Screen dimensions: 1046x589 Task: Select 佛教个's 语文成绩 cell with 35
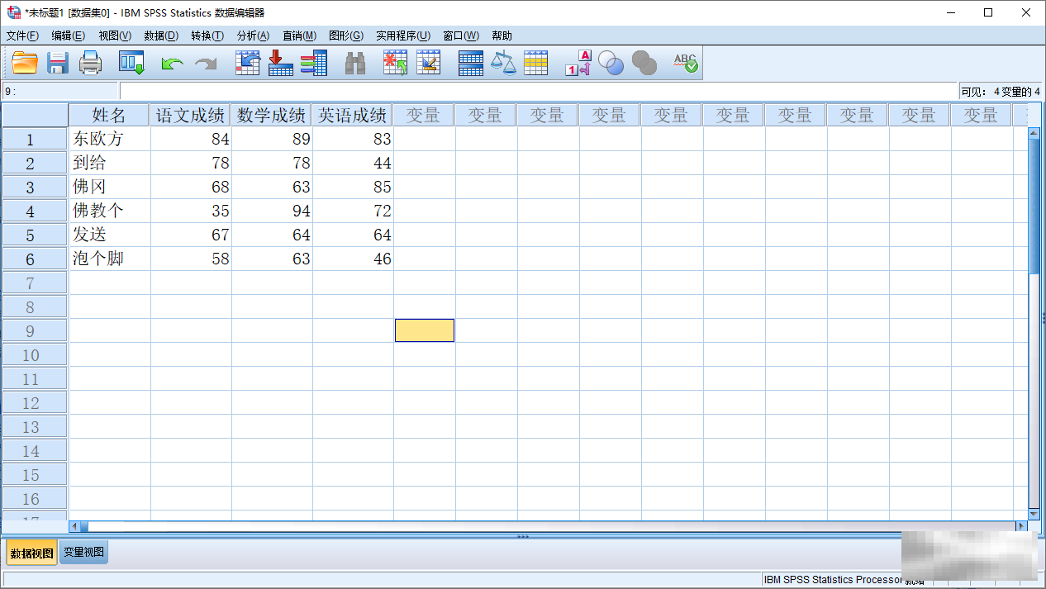pos(191,211)
